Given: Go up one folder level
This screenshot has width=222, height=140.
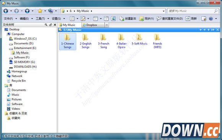Looking at the screenshot, I should 27,11.
